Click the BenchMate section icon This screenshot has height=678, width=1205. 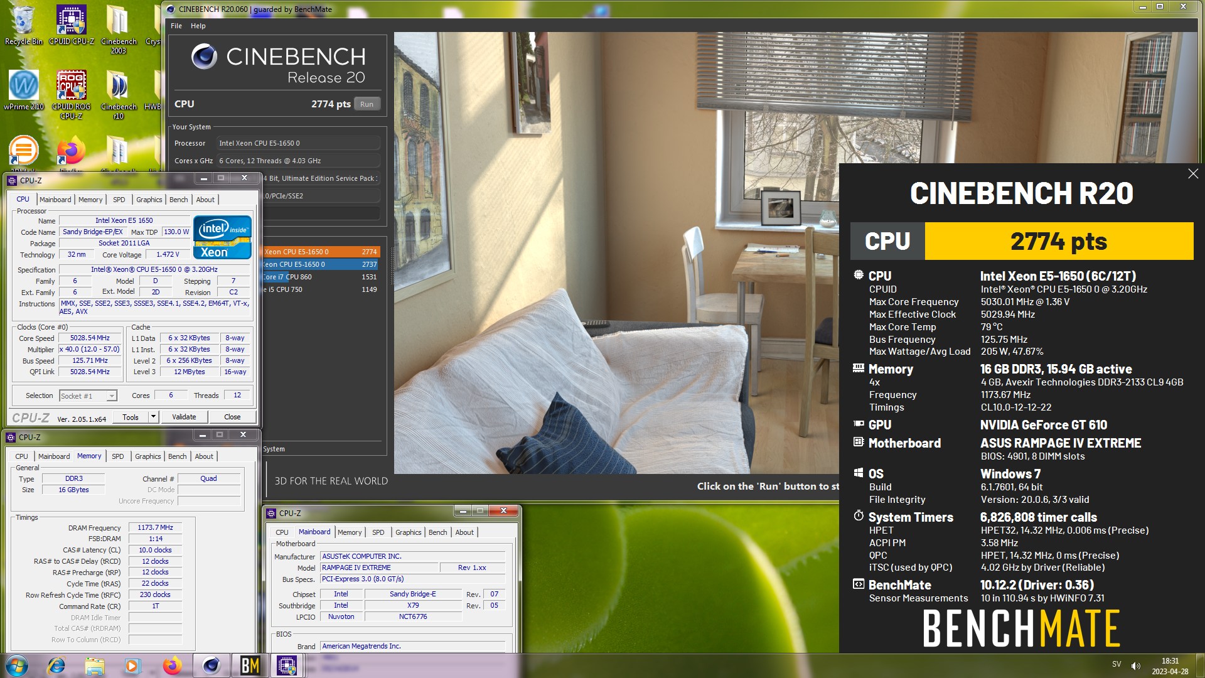[x=859, y=584]
